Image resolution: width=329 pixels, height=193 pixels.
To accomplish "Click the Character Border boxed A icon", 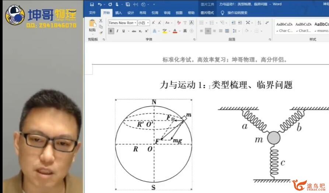I will (x=191, y=22).
